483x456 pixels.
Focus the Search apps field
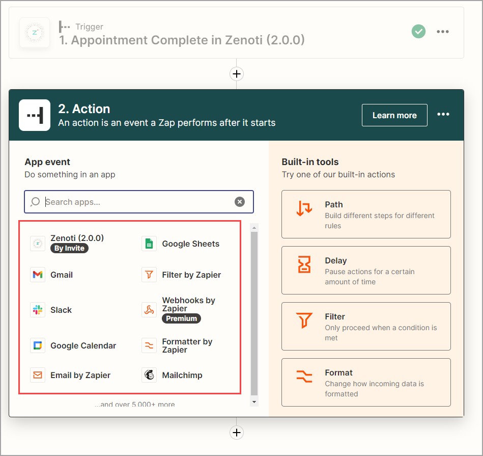click(139, 202)
